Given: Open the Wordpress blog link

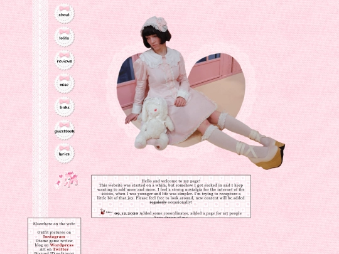Looking at the screenshot, I should click(x=62, y=245).
